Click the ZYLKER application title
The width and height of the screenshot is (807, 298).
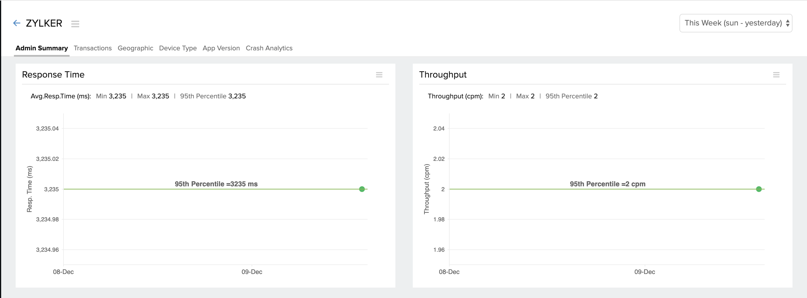point(44,23)
